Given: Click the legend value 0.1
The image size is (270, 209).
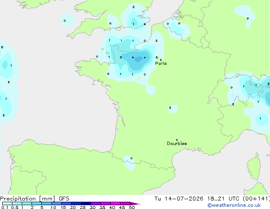Looking at the screenshot, I should click(5, 207).
